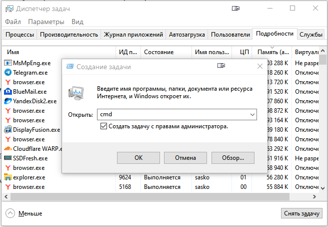The image size is (328, 227).
Task: Click the SSDFresh.exe icon
Action: [7, 158]
